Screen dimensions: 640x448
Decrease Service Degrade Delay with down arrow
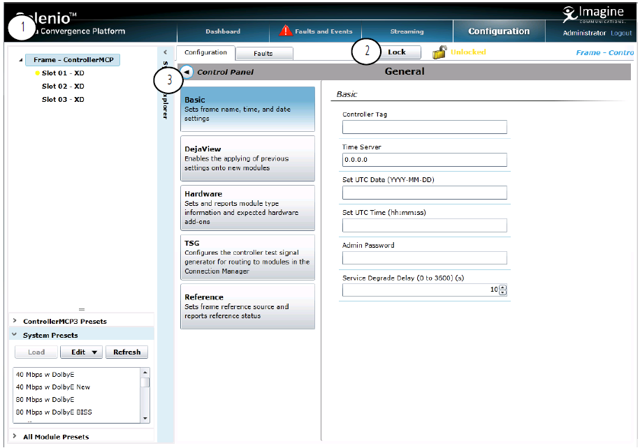point(503,292)
